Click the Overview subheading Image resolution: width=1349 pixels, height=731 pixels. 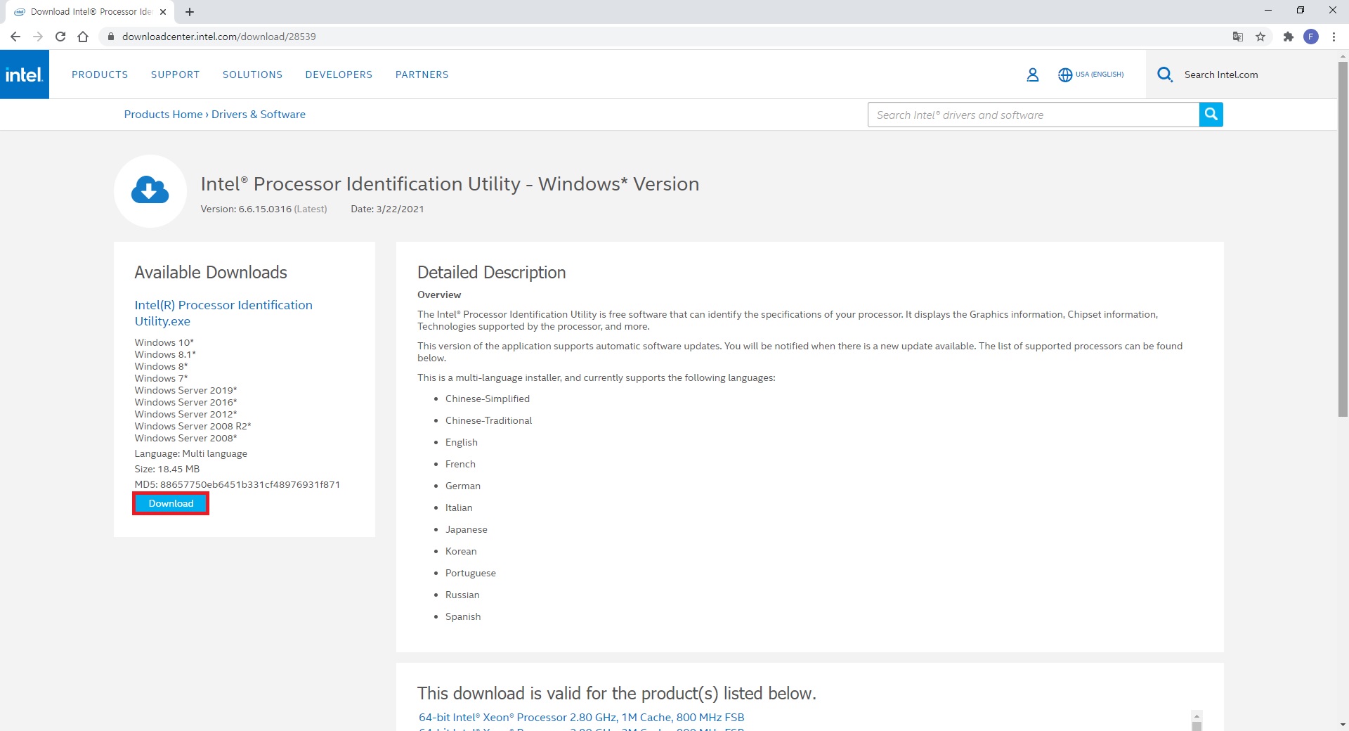click(x=439, y=295)
